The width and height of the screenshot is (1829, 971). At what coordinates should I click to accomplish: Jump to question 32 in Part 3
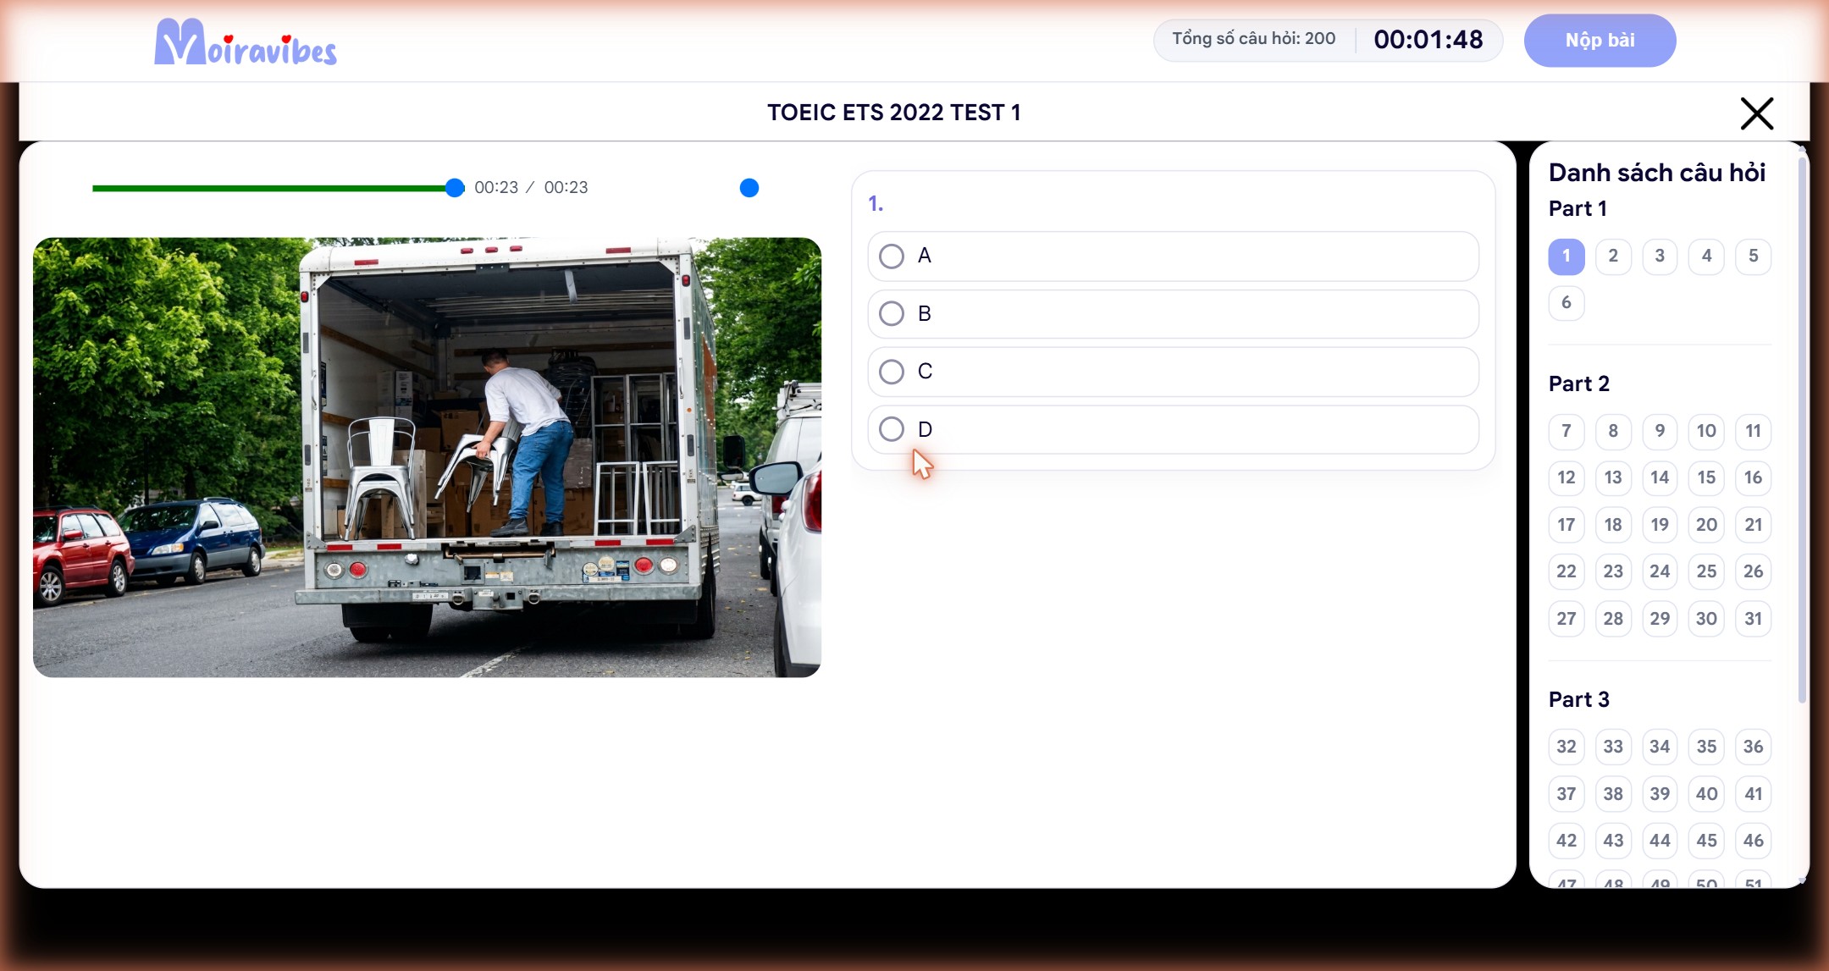pyautogui.click(x=1567, y=747)
